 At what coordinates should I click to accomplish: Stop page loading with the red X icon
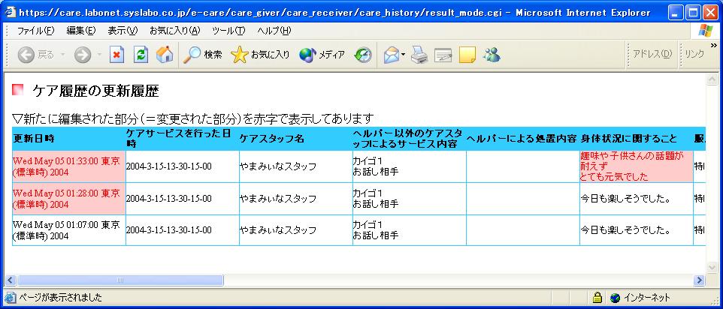tap(116, 55)
